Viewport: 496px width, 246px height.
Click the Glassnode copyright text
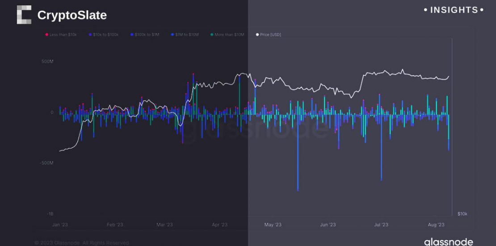pyautogui.click(x=81, y=243)
